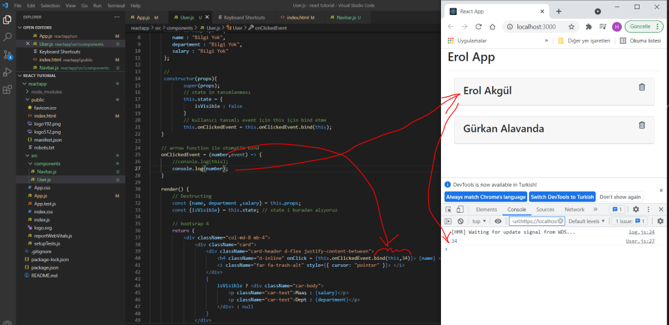This screenshot has width=669, height=325.
Task: Open the Default levels dropdown
Action: 585,221
